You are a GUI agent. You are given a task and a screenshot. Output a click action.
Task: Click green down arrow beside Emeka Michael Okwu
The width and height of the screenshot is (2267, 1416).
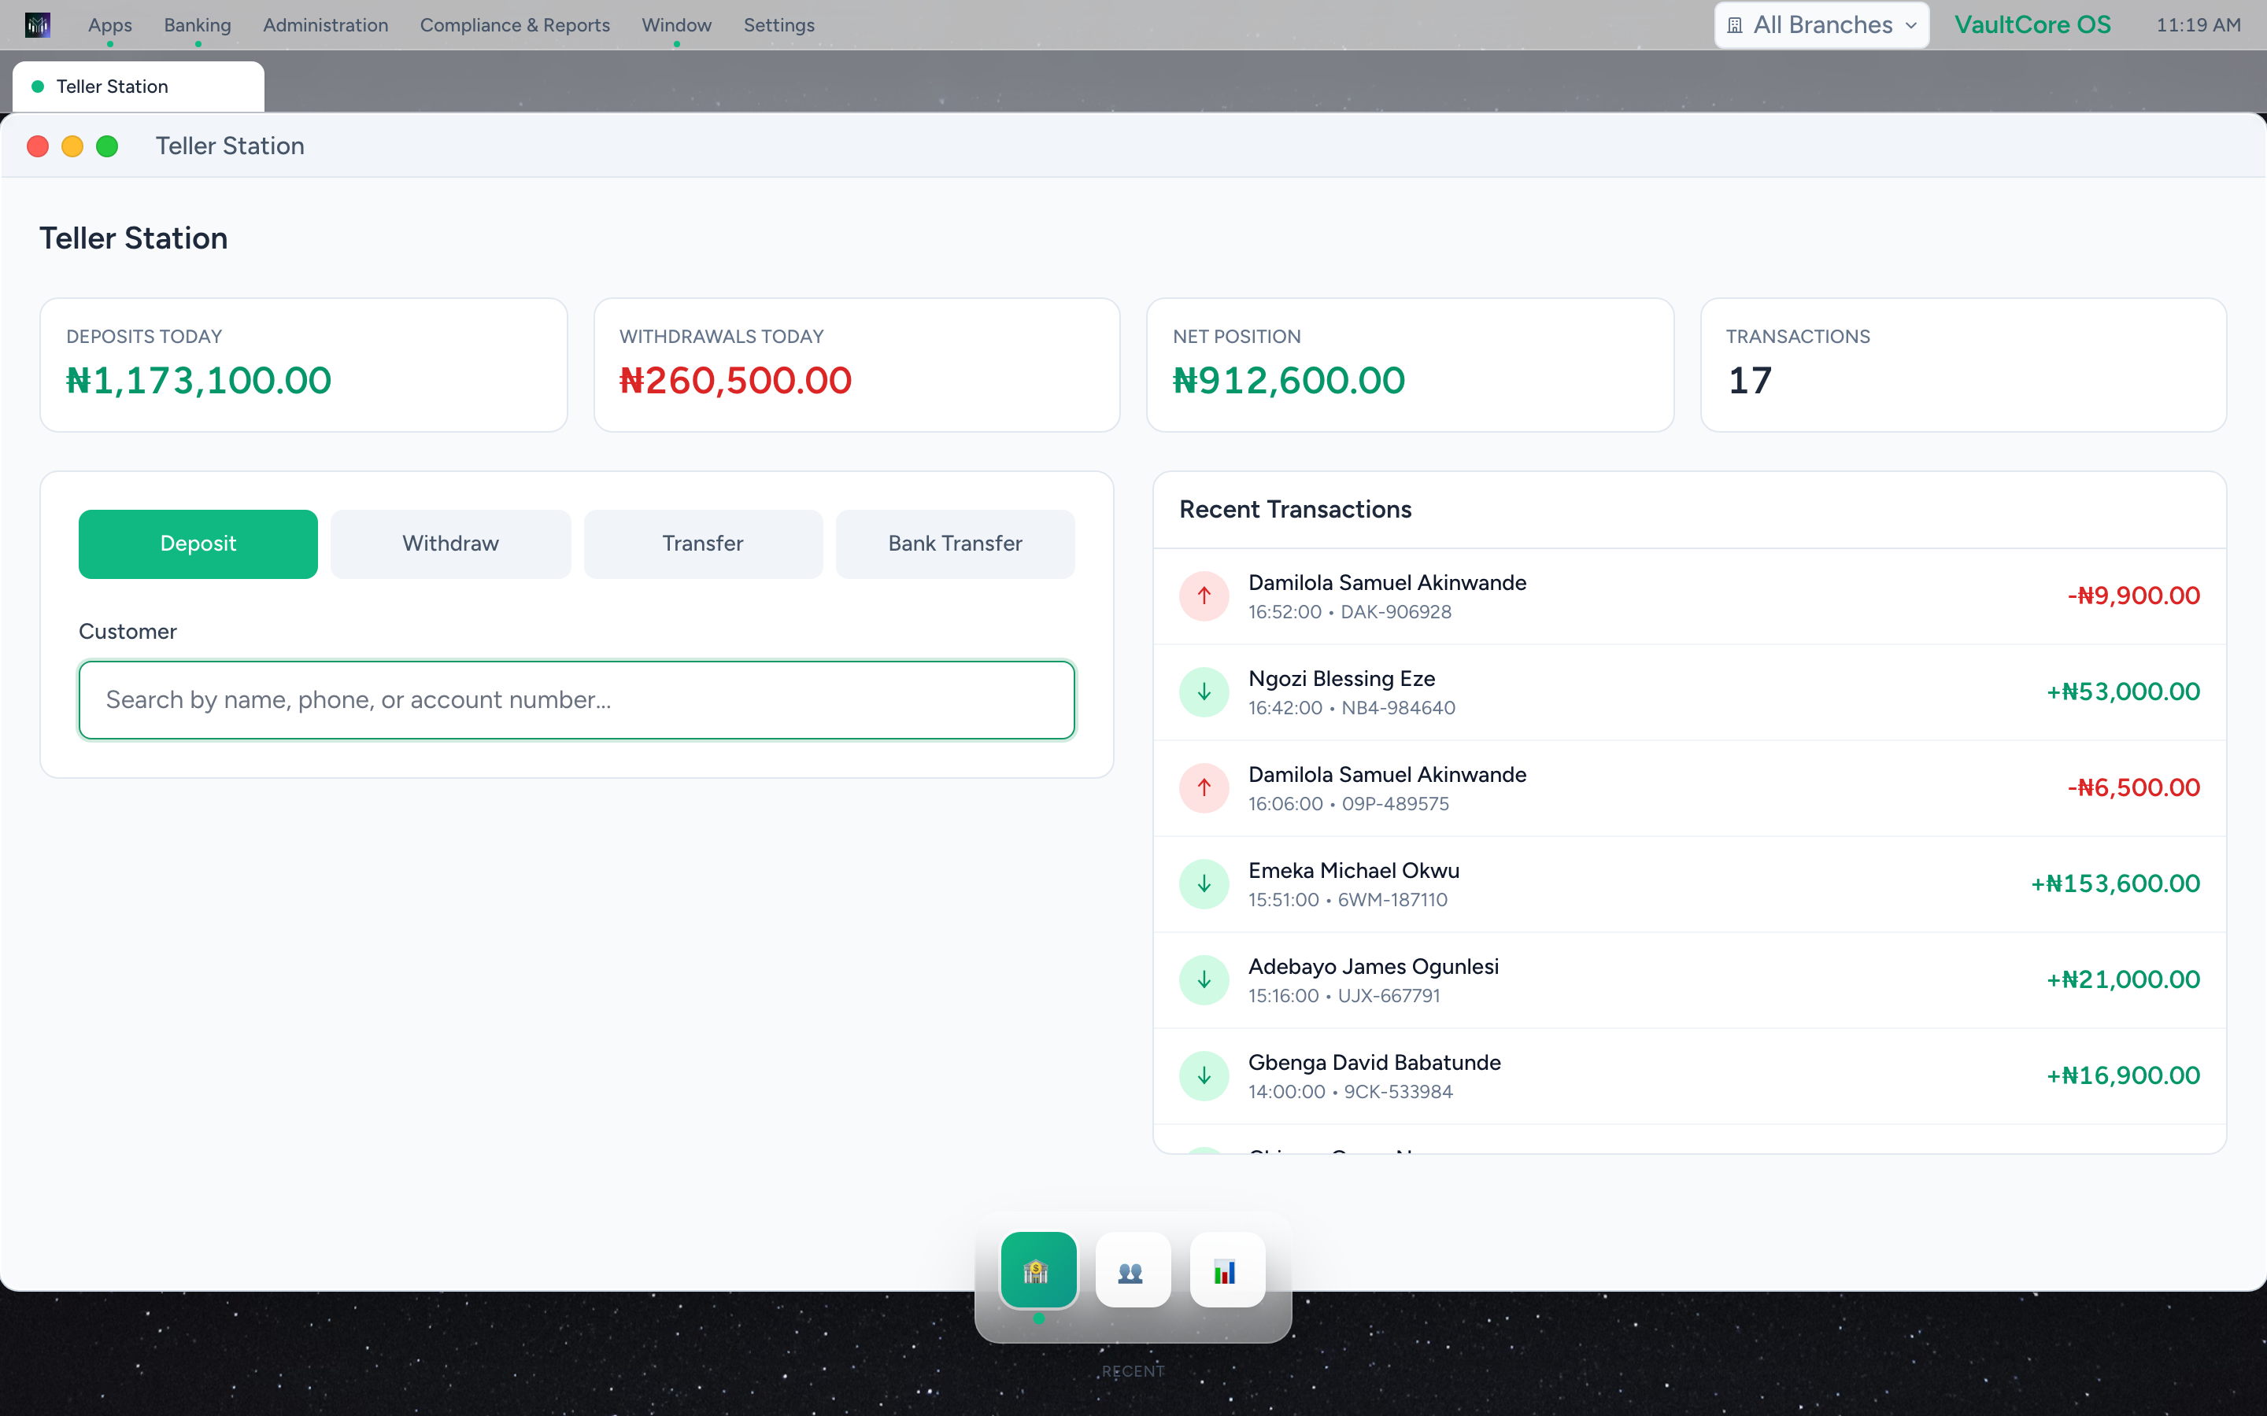[1204, 884]
